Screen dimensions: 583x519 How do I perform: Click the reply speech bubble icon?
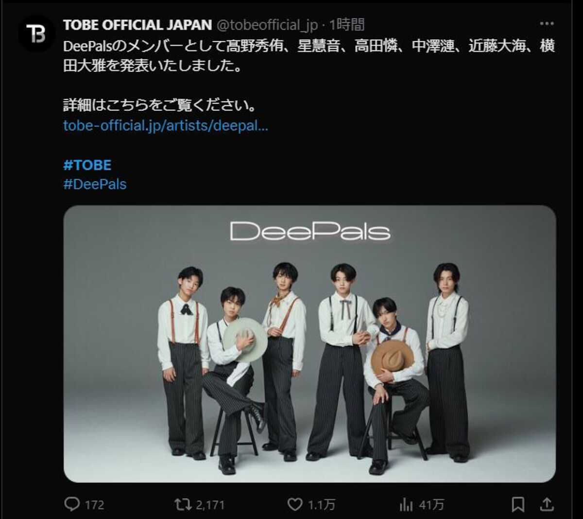coord(72,504)
